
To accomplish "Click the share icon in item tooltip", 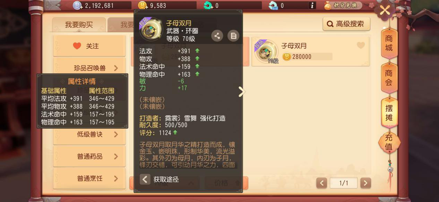I will 217,36.
